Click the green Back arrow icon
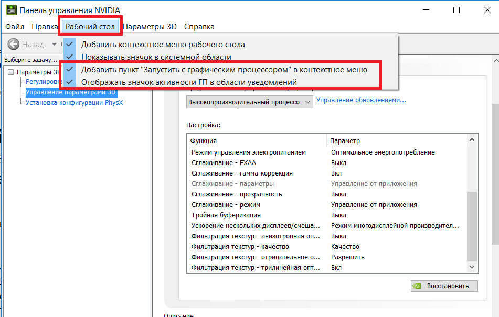 point(13,44)
